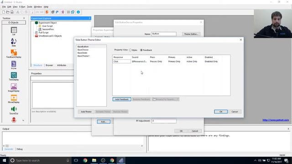
Task: Click the Enabled Only cell
Action: (x=211, y=61)
